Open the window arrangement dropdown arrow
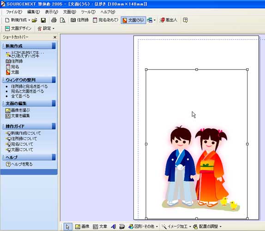265x231 pixels. tap(155, 20)
